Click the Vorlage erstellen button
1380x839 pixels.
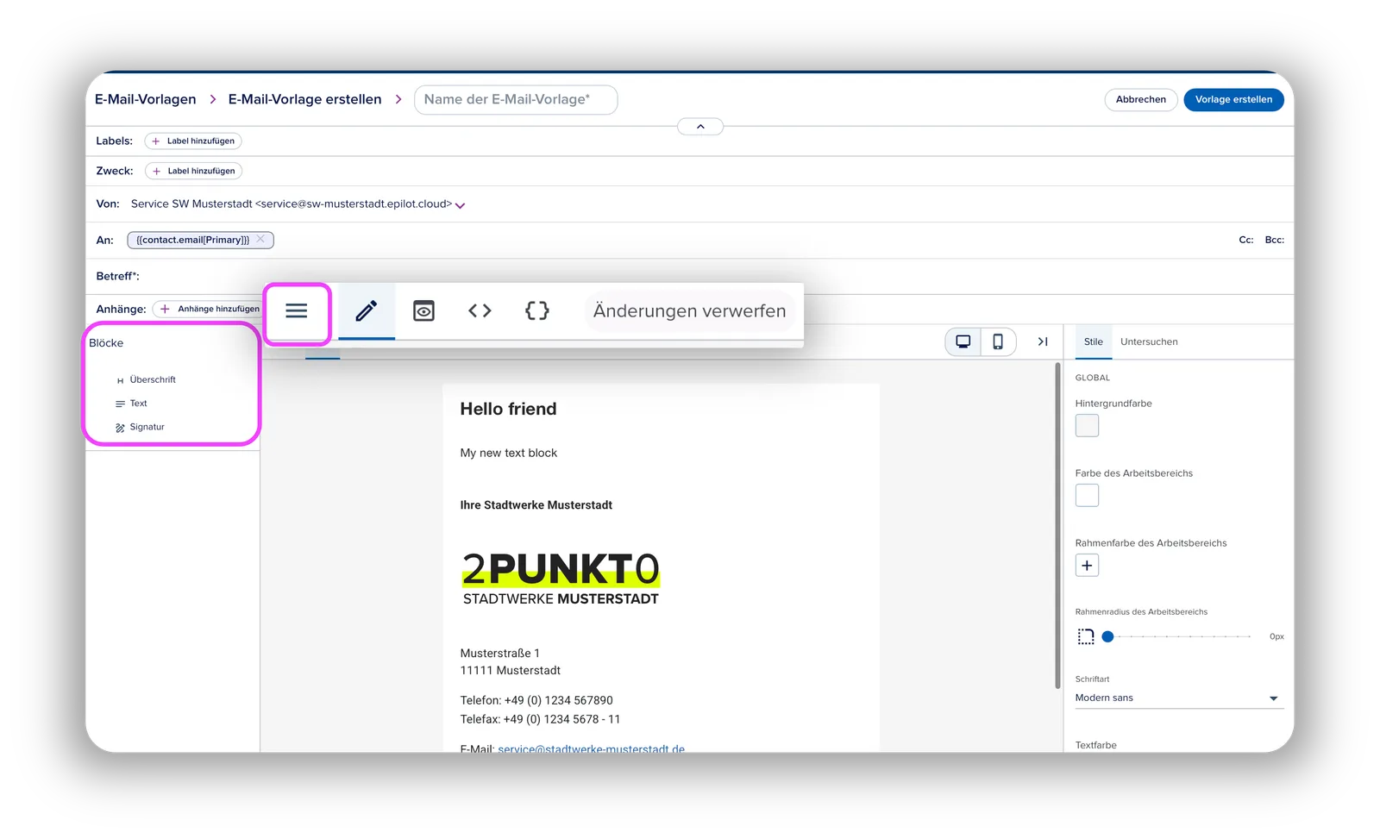1233,99
